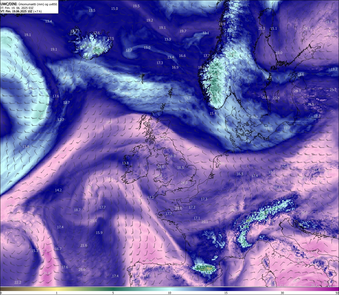Click the '25.7' value label
The width and height of the screenshot is (339, 295).
333,90
